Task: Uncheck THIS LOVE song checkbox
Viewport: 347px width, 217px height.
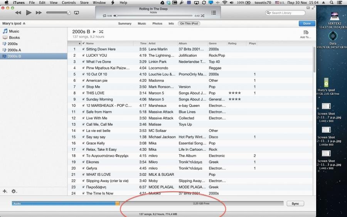Action: pyautogui.click(x=83, y=93)
